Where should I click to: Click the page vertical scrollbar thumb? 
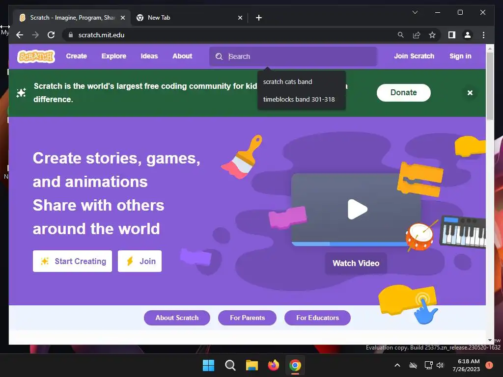click(490, 86)
